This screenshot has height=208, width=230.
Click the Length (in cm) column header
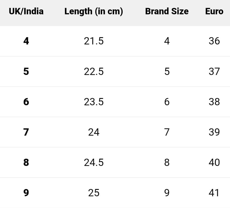click(94, 12)
